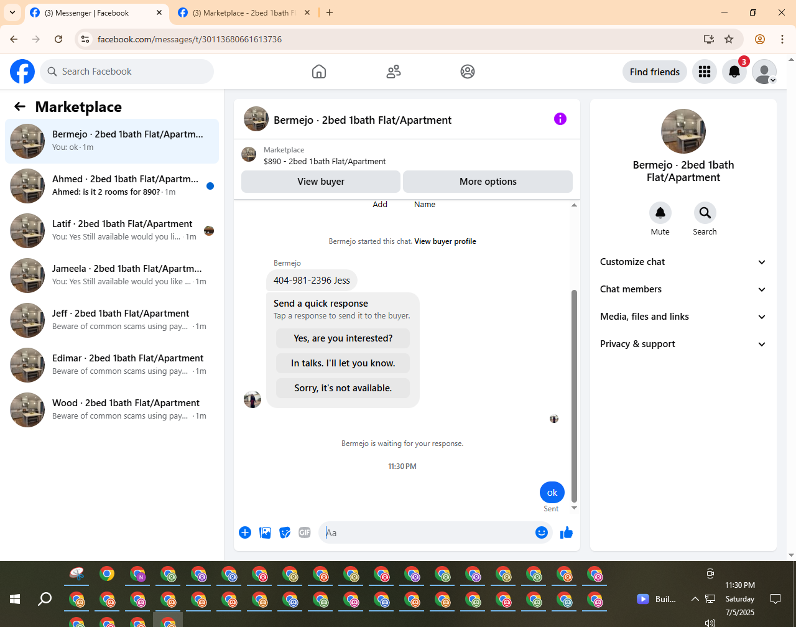This screenshot has height=627, width=796.
Task: Click the chat scrollbar thumb
Action: 574,396
